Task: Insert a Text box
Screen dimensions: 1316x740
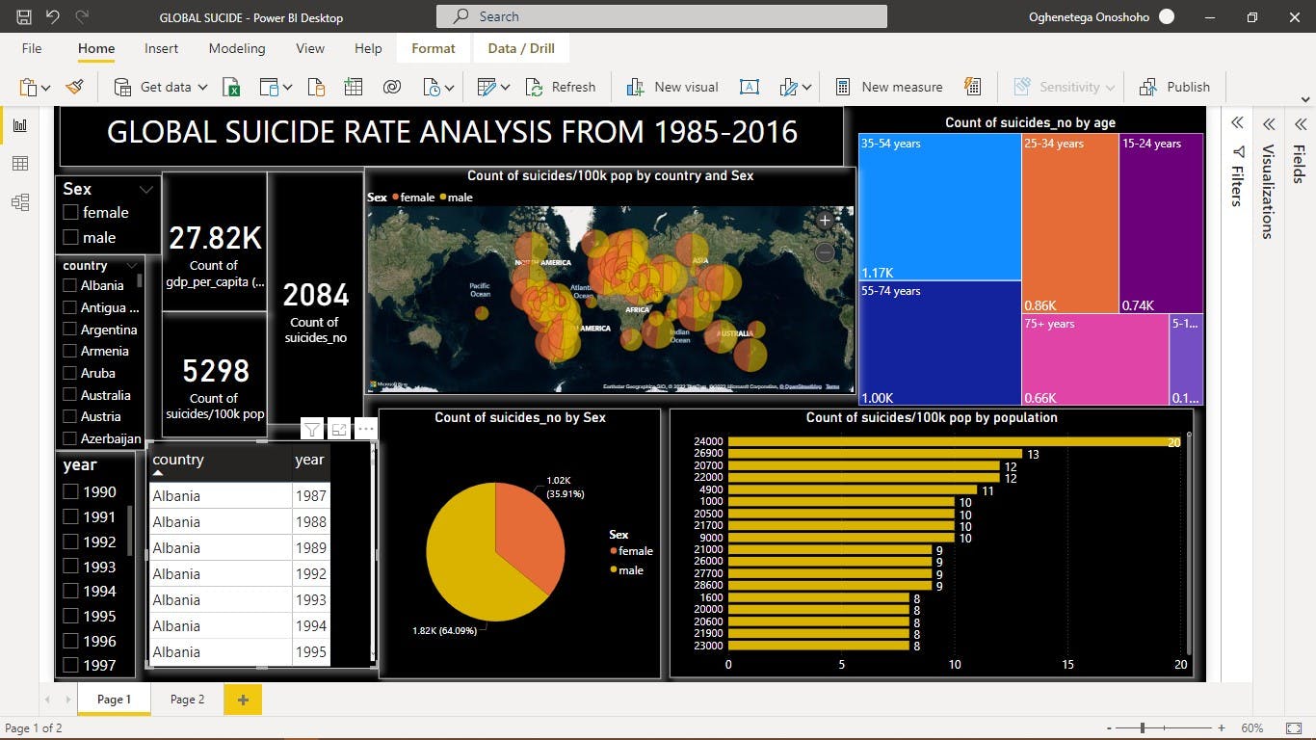Action: [x=749, y=87]
